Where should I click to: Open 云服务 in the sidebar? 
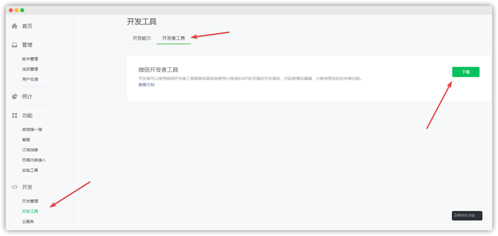(28, 221)
